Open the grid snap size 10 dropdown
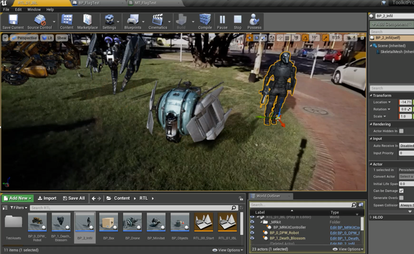414x254 pixels. 296,37
